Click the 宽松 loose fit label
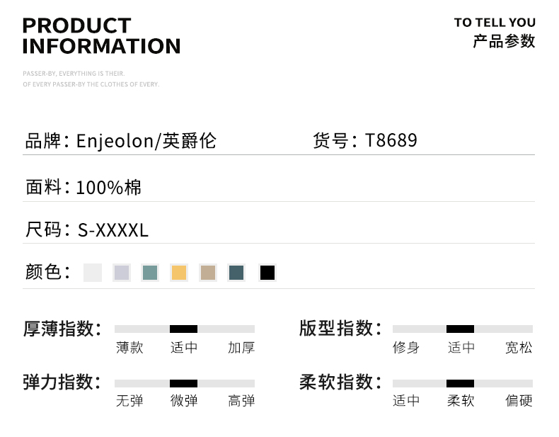The height and width of the screenshot is (437, 559). point(519,348)
